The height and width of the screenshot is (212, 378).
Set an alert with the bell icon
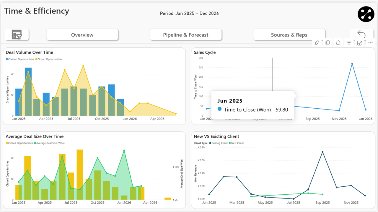pos(338,43)
